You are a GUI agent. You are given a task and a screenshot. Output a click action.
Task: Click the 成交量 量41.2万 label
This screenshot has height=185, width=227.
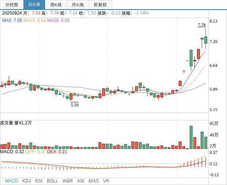pos(16,123)
